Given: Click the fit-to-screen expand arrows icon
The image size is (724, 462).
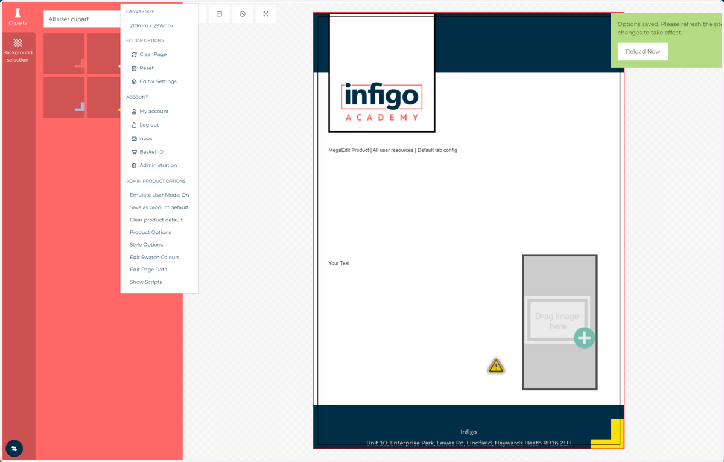Looking at the screenshot, I should coord(266,14).
